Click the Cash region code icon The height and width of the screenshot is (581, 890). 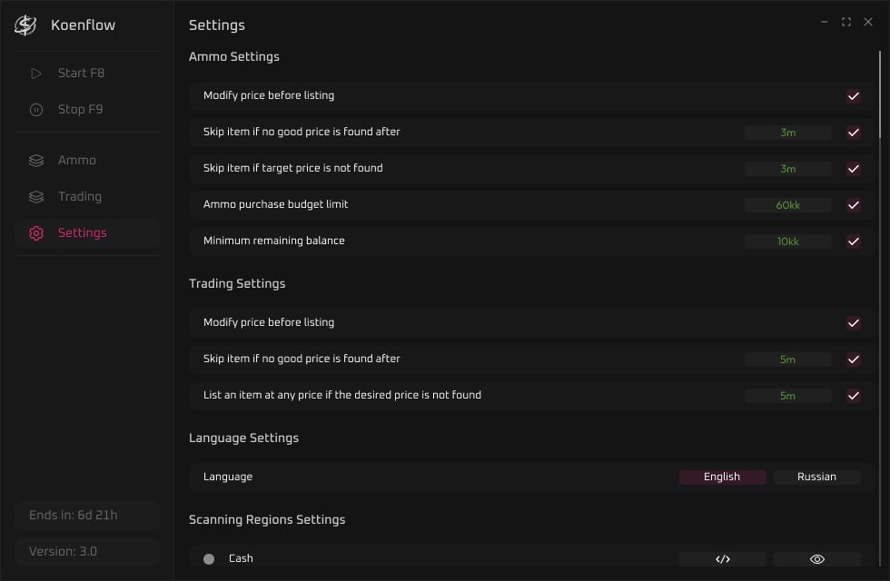[723, 559]
